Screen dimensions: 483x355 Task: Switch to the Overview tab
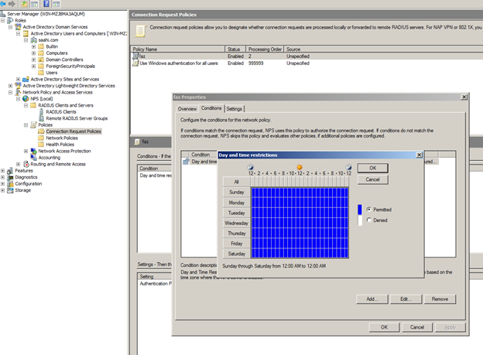click(187, 109)
